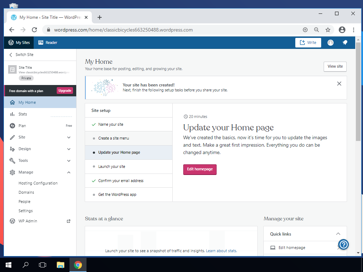The width and height of the screenshot is (363, 272).
Task: Click the Chrome taskbar icon
Action: coord(78,265)
